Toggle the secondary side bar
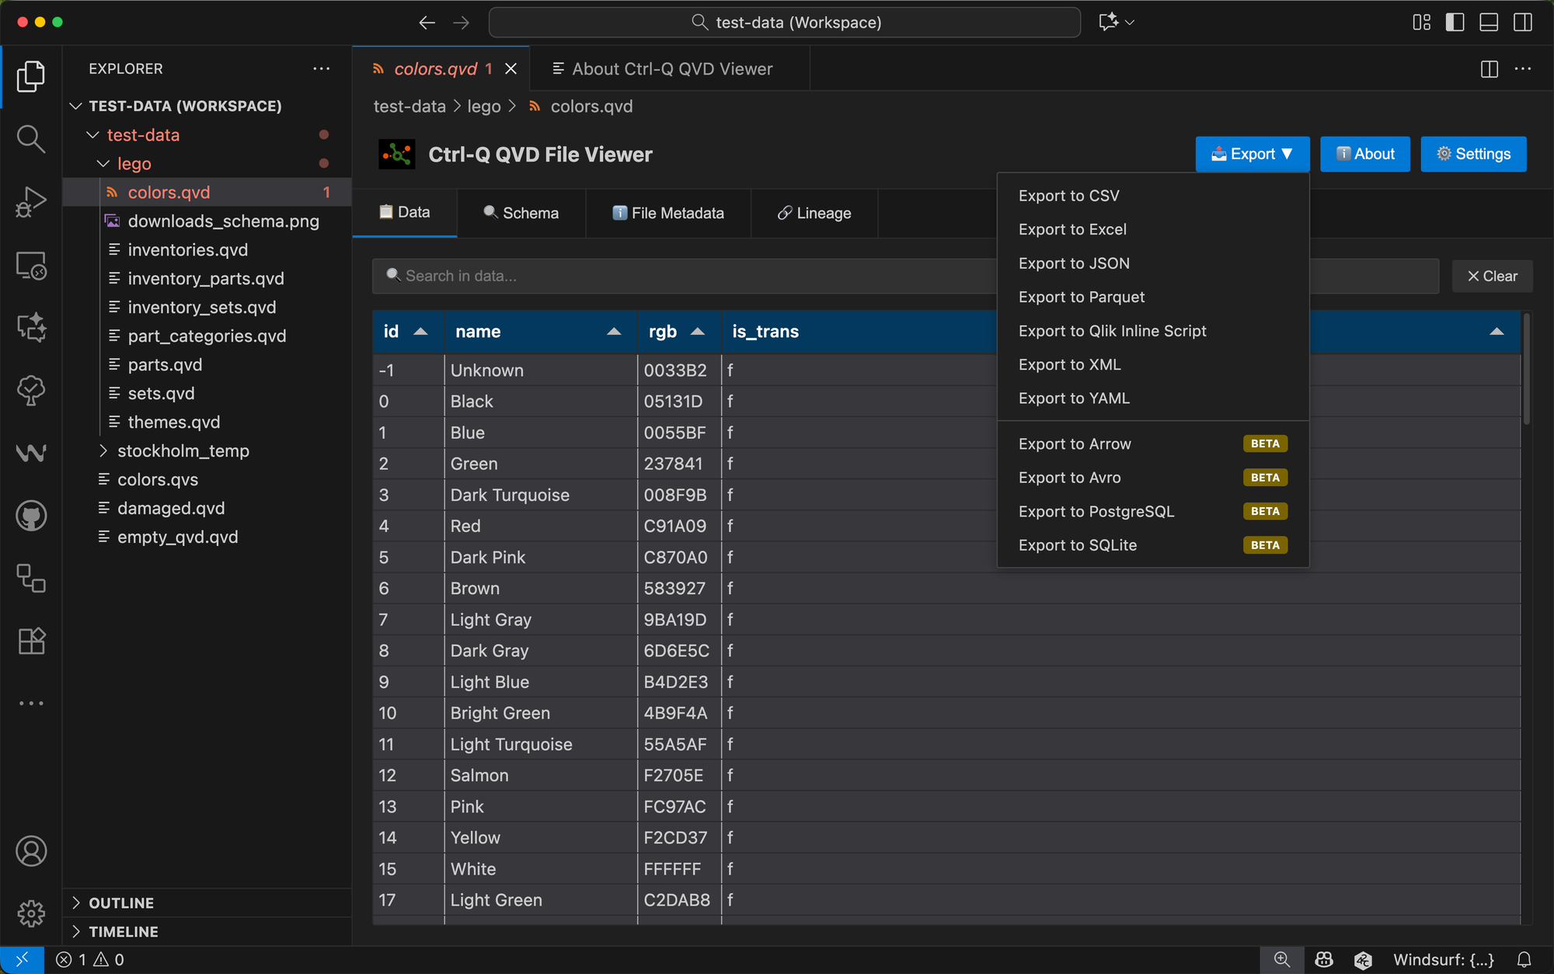 tap(1523, 23)
